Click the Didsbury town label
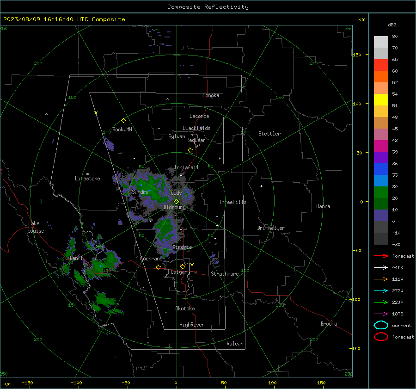 click(175, 207)
